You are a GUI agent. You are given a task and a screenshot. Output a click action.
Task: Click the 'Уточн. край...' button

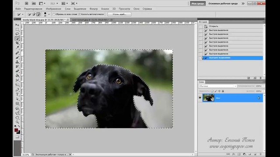(119, 14)
